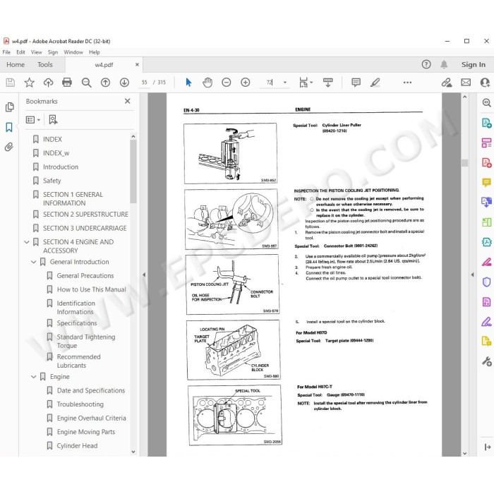The width and height of the screenshot is (494, 494).
Task: Open Engine Overhaul Criteria bookmark
Action: 91,418
